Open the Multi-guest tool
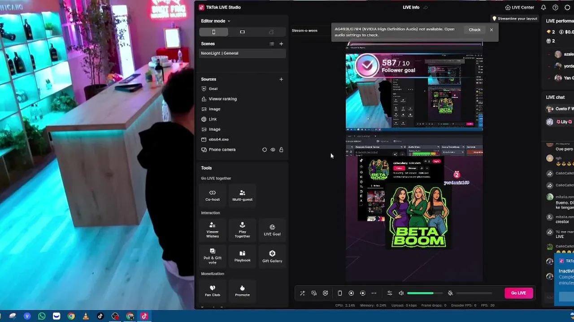This screenshot has width=574, height=322. click(242, 195)
